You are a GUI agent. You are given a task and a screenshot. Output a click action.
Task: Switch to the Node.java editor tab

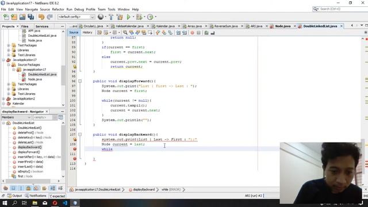click(x=282, y=26)
